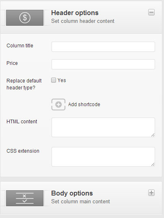This screenshot has width=164, height=218.
Task: Expand the Body options panel
Action: [151, 193]
